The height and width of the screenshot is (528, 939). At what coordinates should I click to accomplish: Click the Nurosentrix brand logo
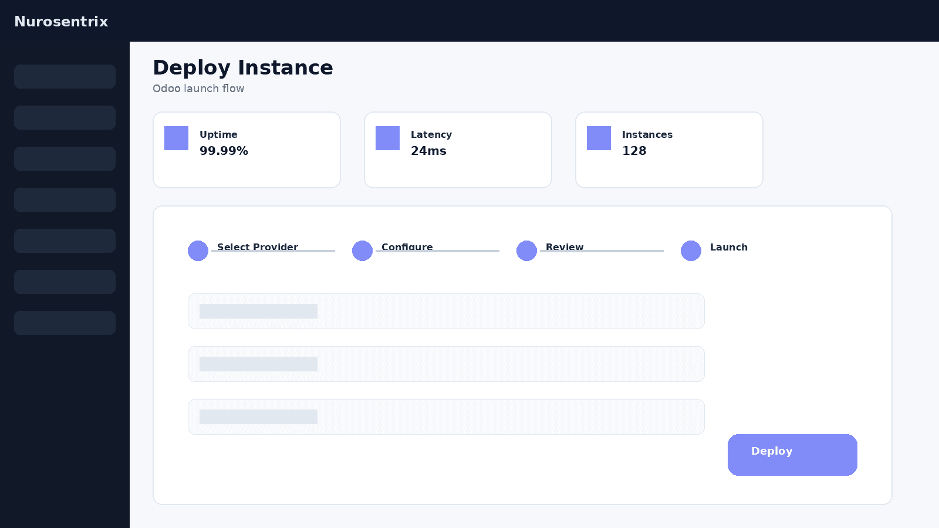click(x=61, y=21)
